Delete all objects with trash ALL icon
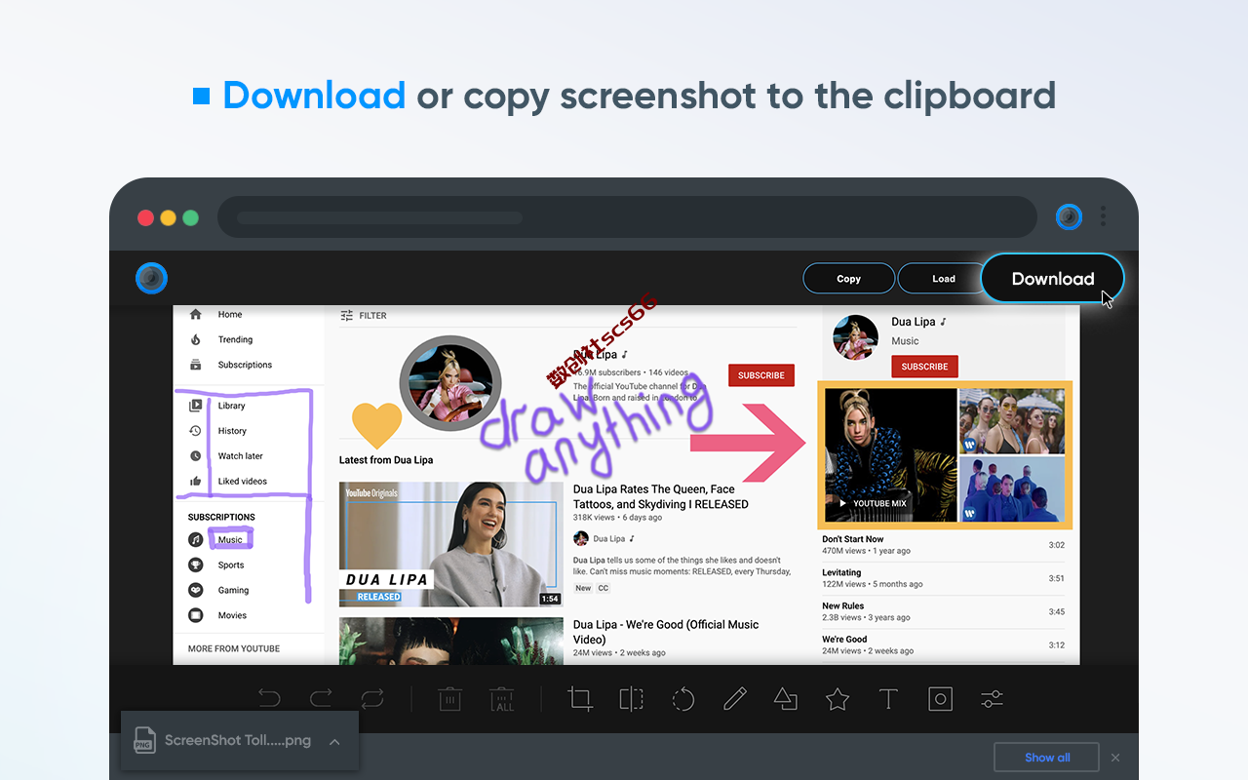Viewport: 1248px width, 780px height. pyautogui.click(x=502, y=699)
